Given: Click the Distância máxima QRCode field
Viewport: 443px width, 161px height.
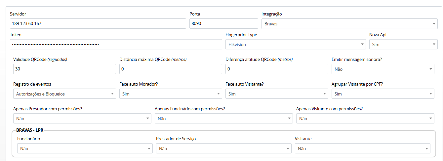Looking at the screenshot, I should [170, 69].
